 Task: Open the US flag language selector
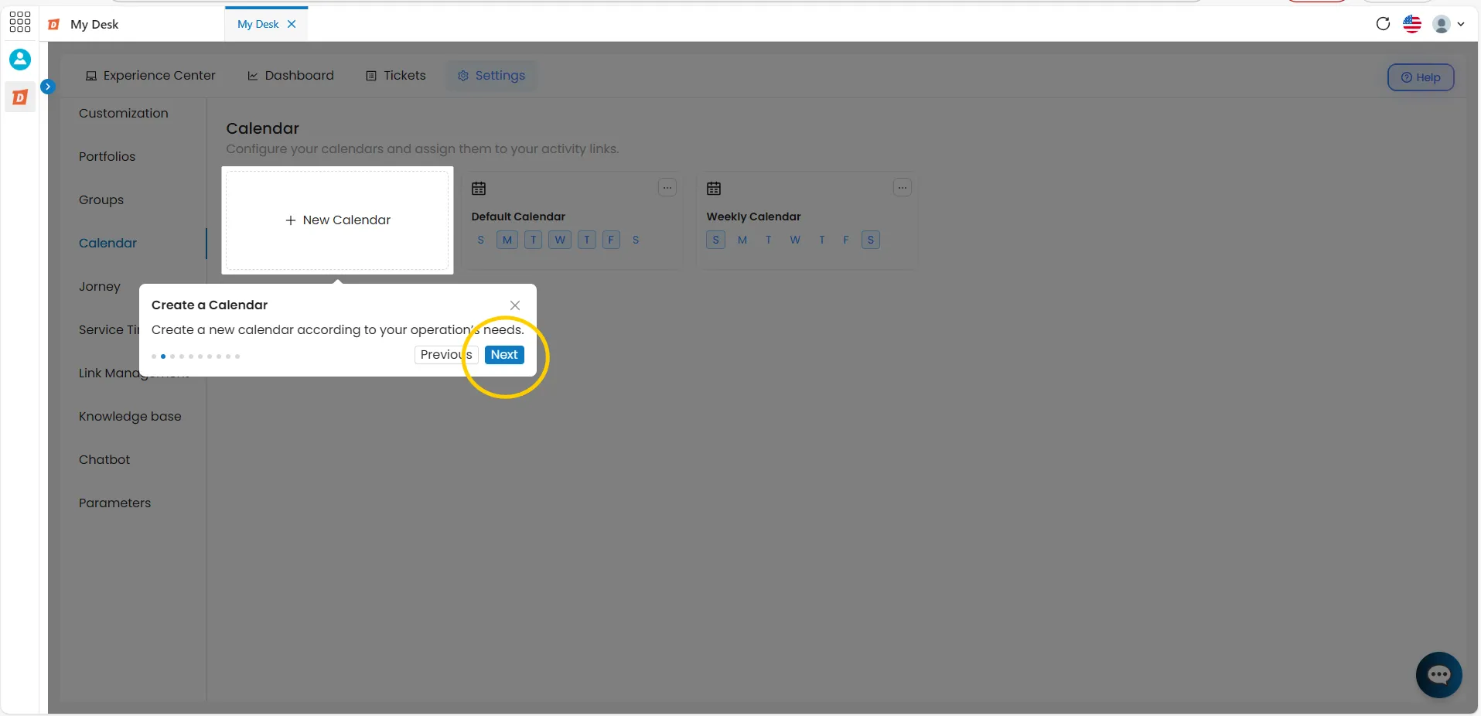coord(1412,24)
